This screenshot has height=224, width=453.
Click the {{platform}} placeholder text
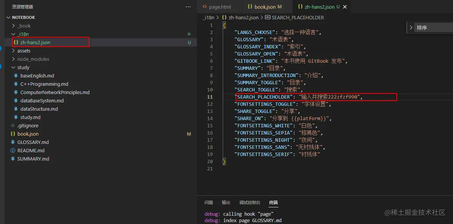(309, 119)
